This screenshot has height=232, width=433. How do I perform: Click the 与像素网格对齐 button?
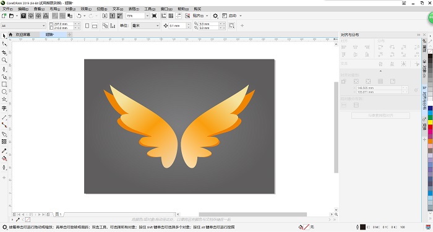pyautogui.click(x=380, y=116)
